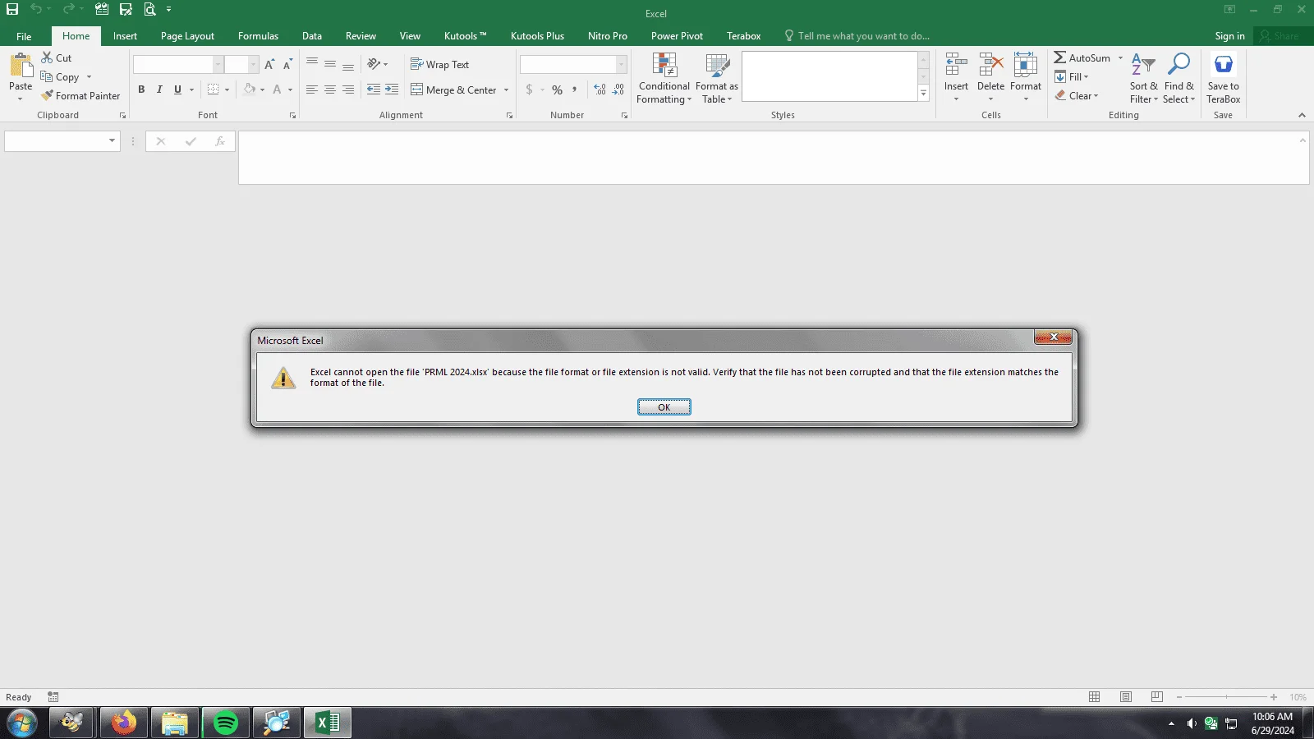The image size is (1314, 739).
Task: Click the Paste clipboard icon
Action: tap(21, 66)
